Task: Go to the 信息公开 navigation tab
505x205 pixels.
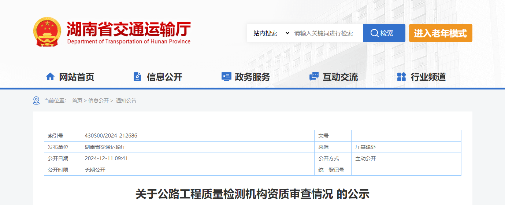Action: click(164, 77)
